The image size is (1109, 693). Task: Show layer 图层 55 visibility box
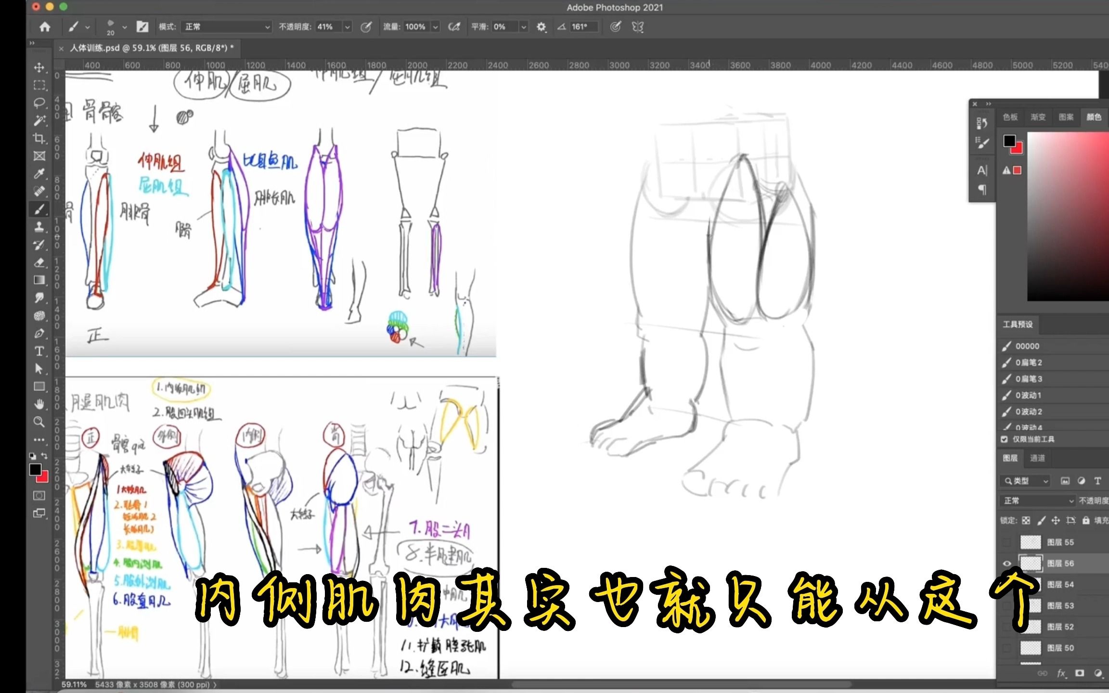(x=1006, y=542)
